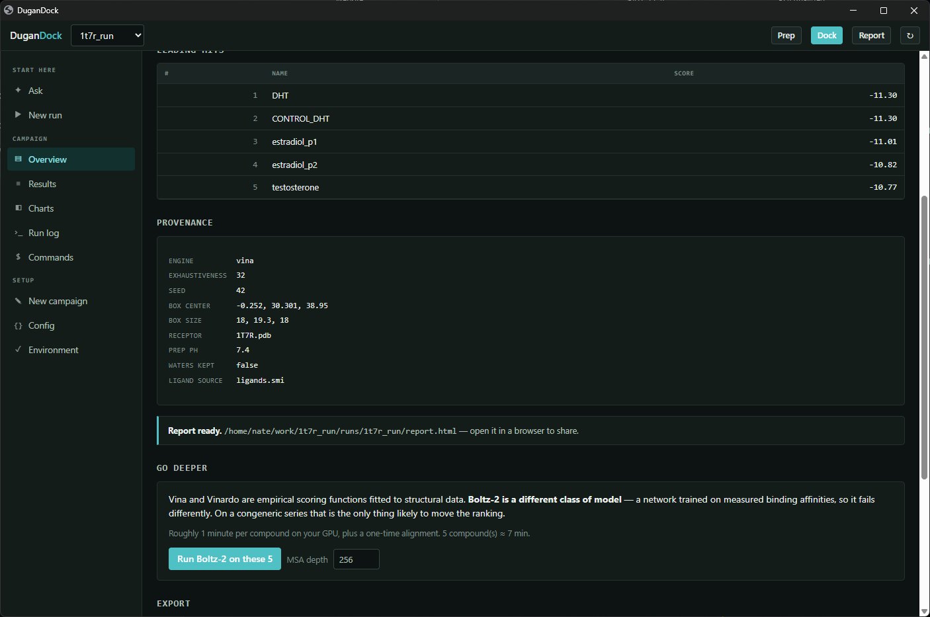Image resolution: width=930 pixels, height=617 pixels.
Task: Select the Results sidebar item
Action: click(x=71, y=184)
